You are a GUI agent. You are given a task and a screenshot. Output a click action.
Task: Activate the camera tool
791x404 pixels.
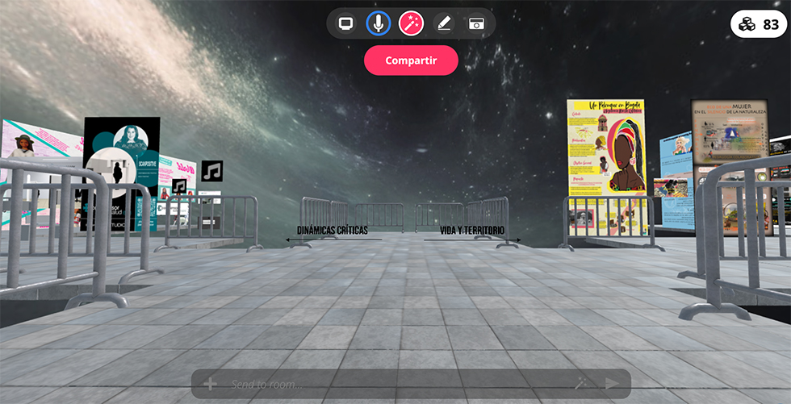click(477, 23)
